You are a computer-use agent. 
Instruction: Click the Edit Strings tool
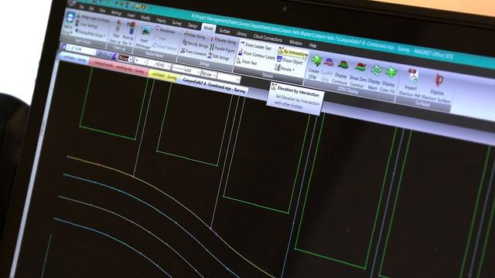(x=219, y=57)
